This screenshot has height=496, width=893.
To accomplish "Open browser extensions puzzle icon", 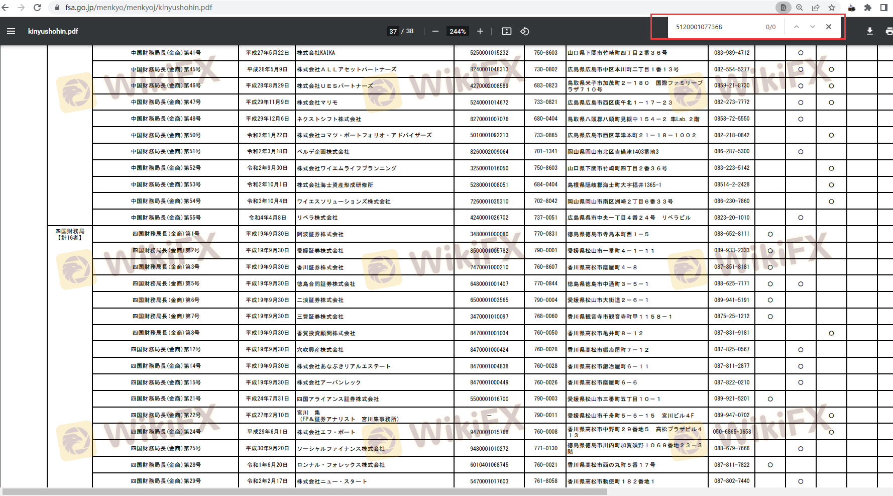I will point(868,8).
